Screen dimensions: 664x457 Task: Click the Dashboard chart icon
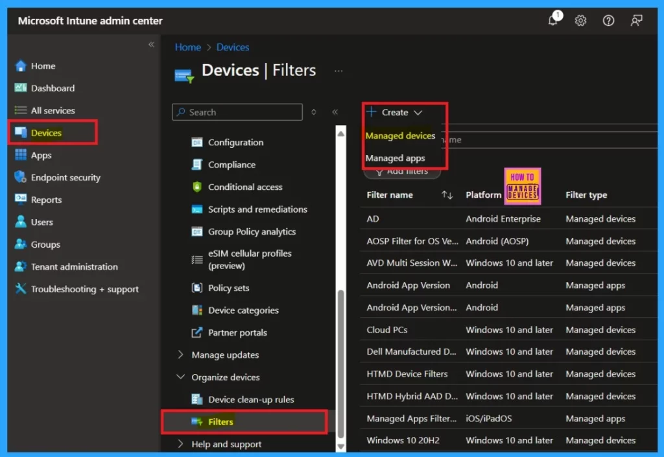pyautogui.click(x=20, y=88)
